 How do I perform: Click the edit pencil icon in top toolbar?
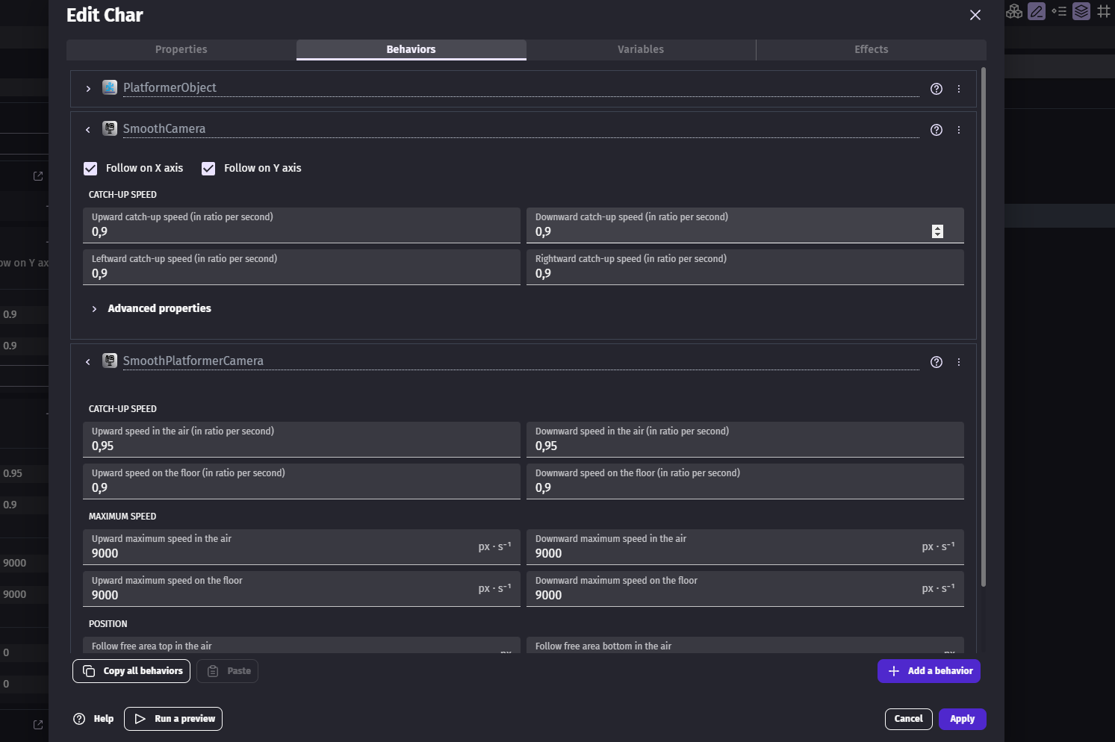1037,11
